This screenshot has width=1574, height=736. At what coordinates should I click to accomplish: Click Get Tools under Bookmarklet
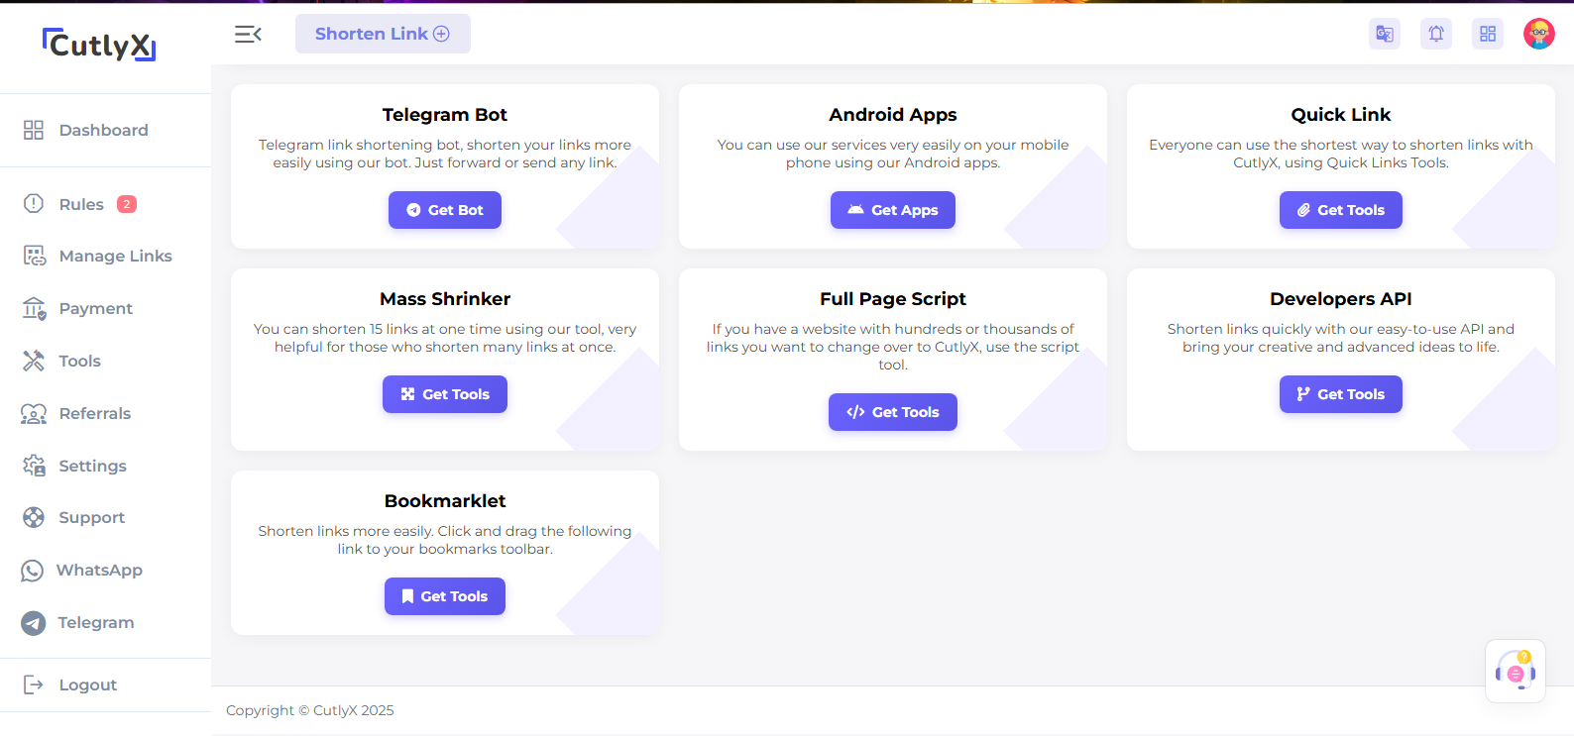(x=445, y=596)
